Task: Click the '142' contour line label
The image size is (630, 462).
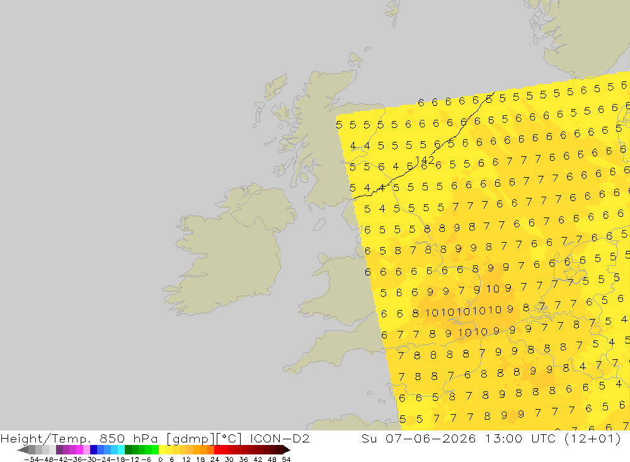Action: click(424, 160)
